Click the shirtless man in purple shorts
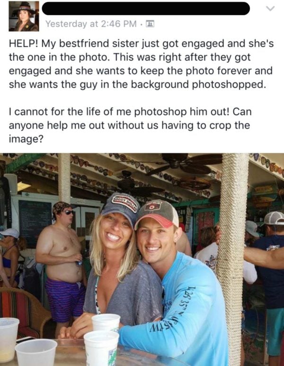This screenshot has height=366, width=284. (x=62, y=259)
